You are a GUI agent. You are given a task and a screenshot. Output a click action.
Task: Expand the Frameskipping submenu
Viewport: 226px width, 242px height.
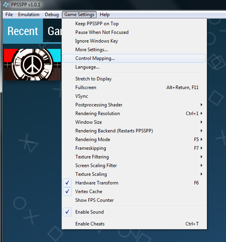(x=134, y=148)
